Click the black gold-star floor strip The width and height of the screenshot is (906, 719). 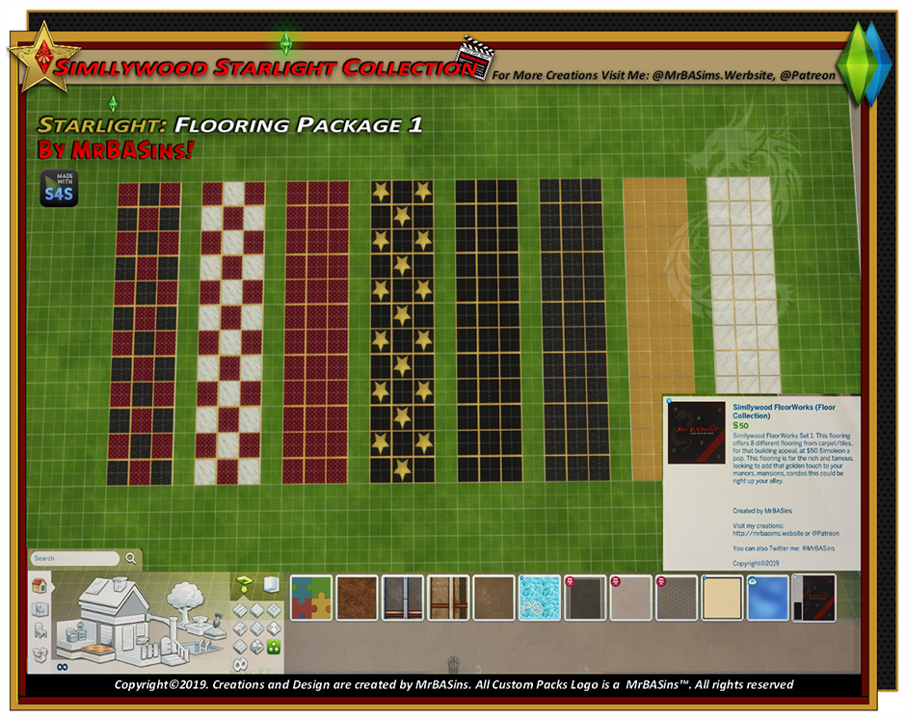[x=402, y=332]
